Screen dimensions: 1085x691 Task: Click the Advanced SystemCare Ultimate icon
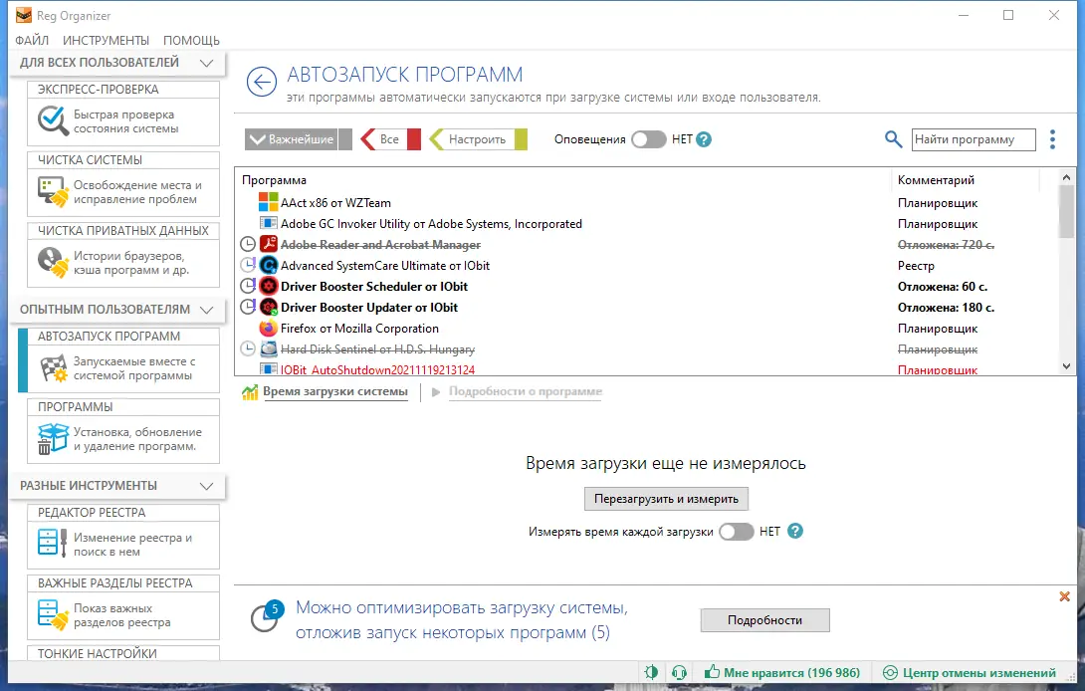tap(268, 265)
